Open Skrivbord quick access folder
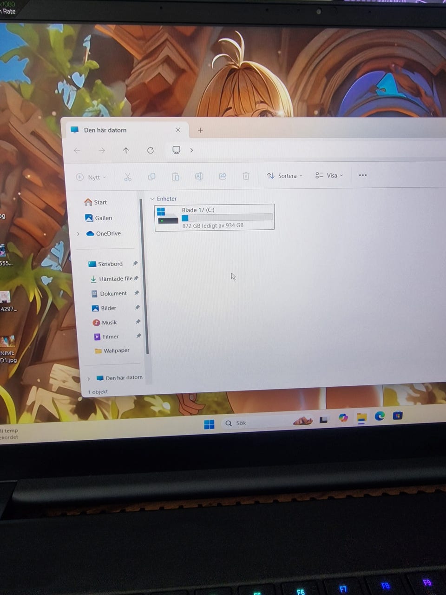The height and width of the screenshot is (595, 446). pos(105,264)
